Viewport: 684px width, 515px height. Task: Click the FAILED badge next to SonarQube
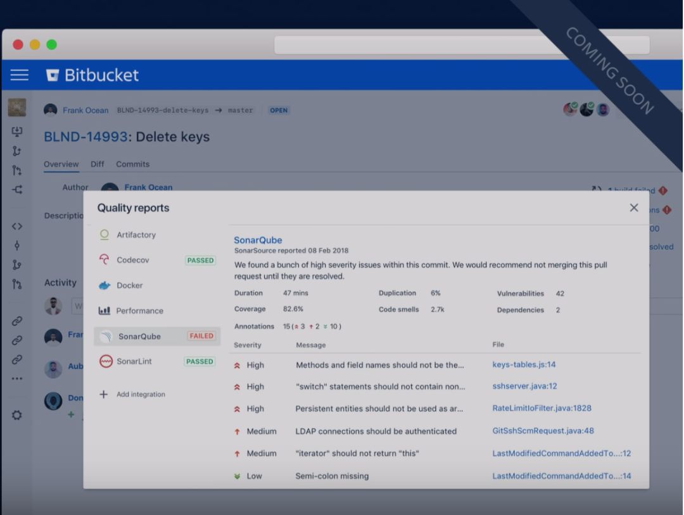(x=201, y=336)
